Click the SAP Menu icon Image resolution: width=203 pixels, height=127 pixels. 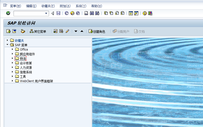click(14, 31)
